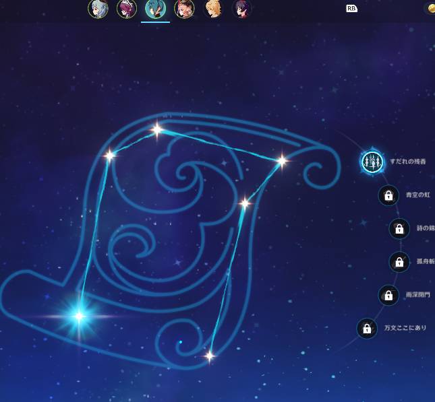
Task: Click the 雨深閉門 label text
Action: [x=417, y=295]
